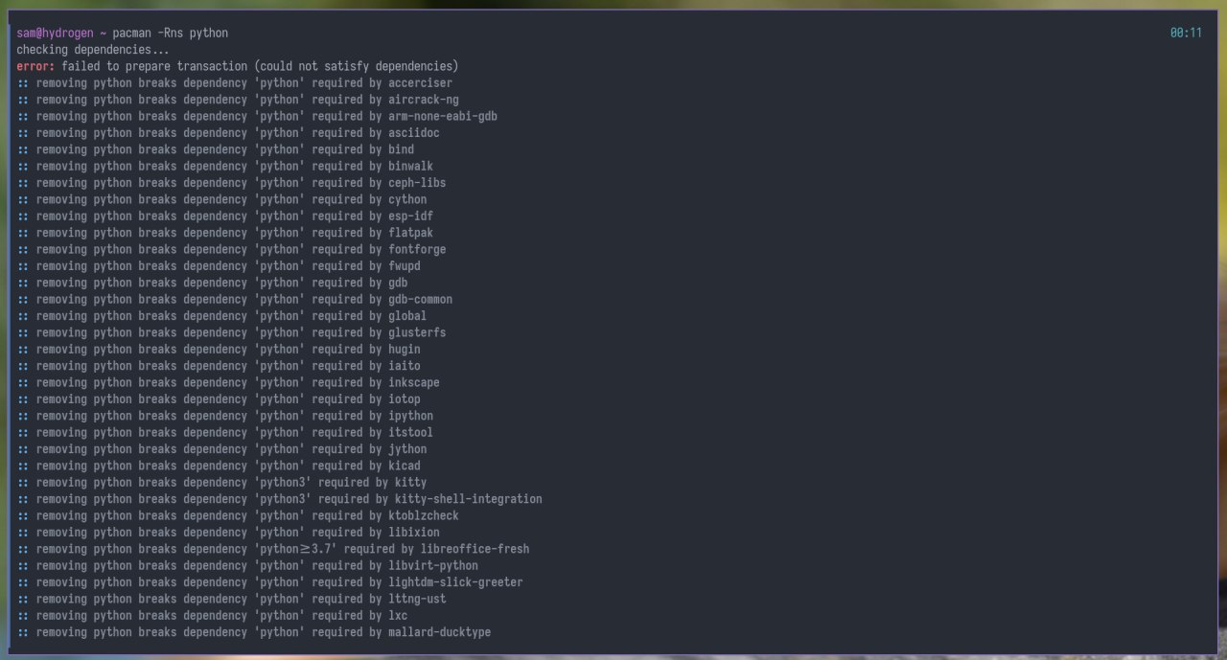Click the package name 'accerciser'
Viewport: 1227px width, 660px height.
click(420, 83)
